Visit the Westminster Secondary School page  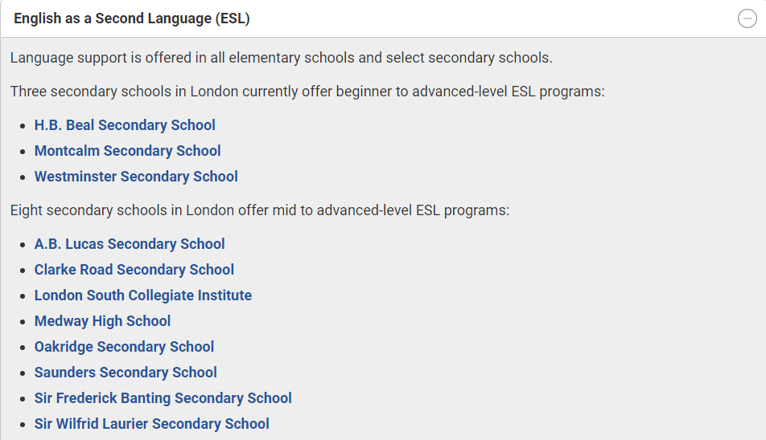point(136,177)
